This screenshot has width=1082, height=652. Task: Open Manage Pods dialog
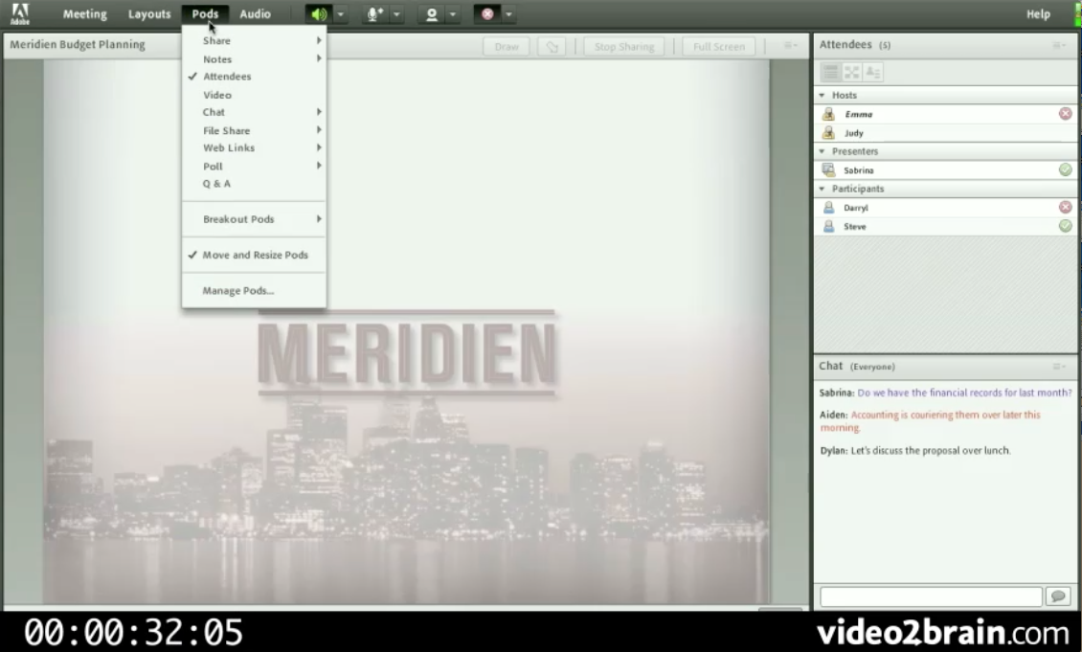click(x=254, y=291)
